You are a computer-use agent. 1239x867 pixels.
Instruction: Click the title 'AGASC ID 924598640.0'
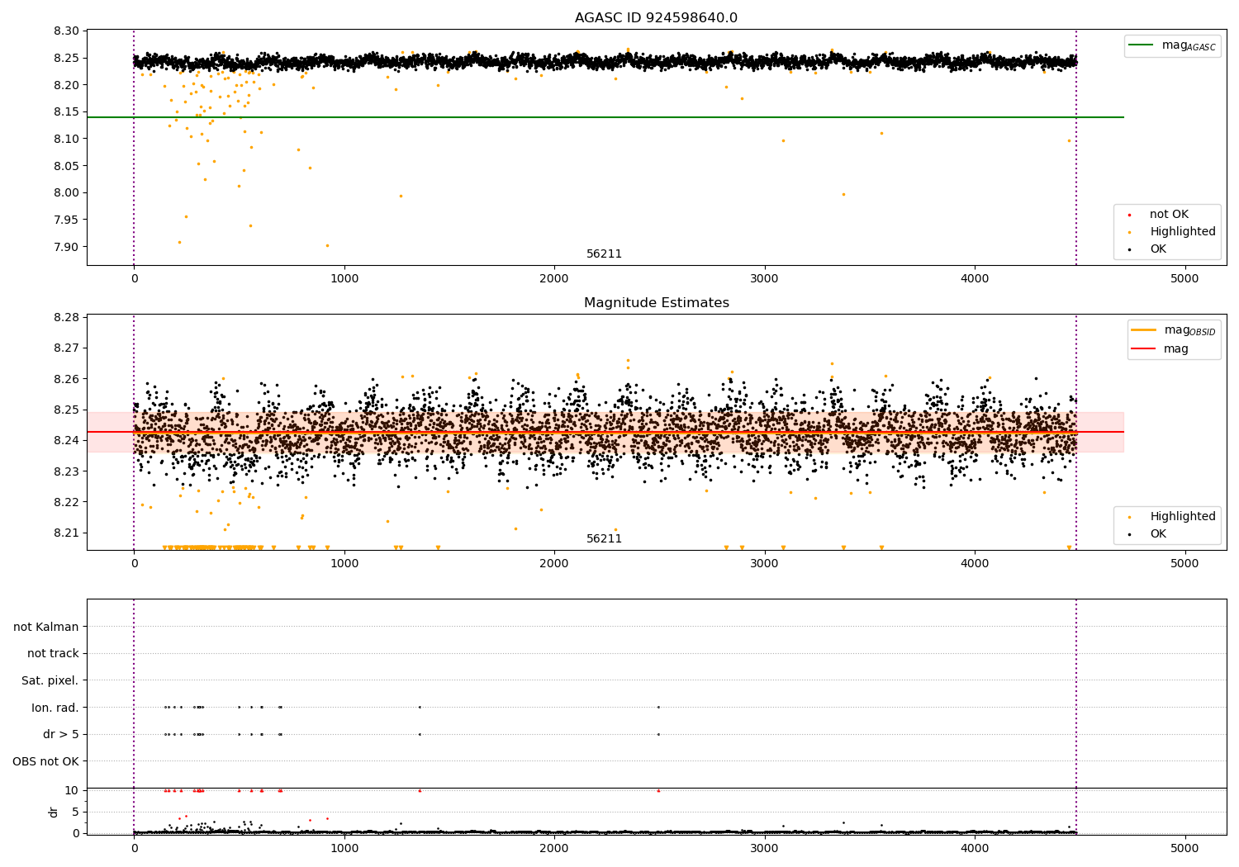[x=656, y=18]
